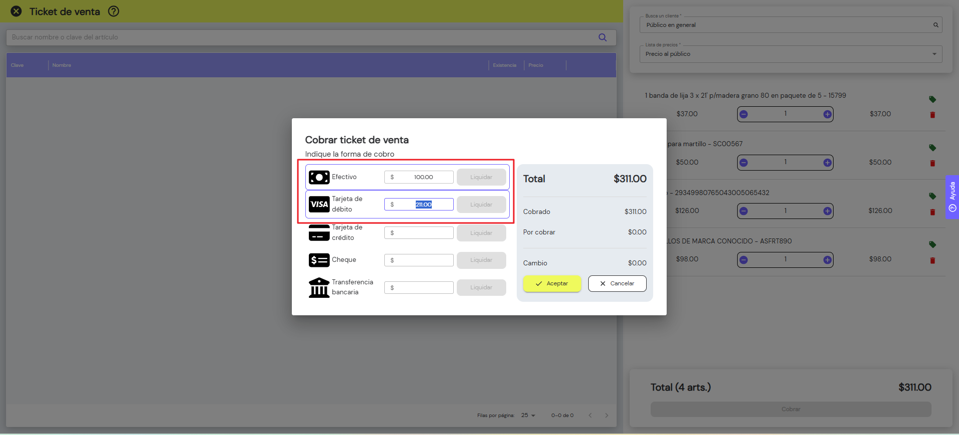Screen dimensions: 959x435
Task: Click the Tarjeta de débito amount field
Action: (419, 205)
